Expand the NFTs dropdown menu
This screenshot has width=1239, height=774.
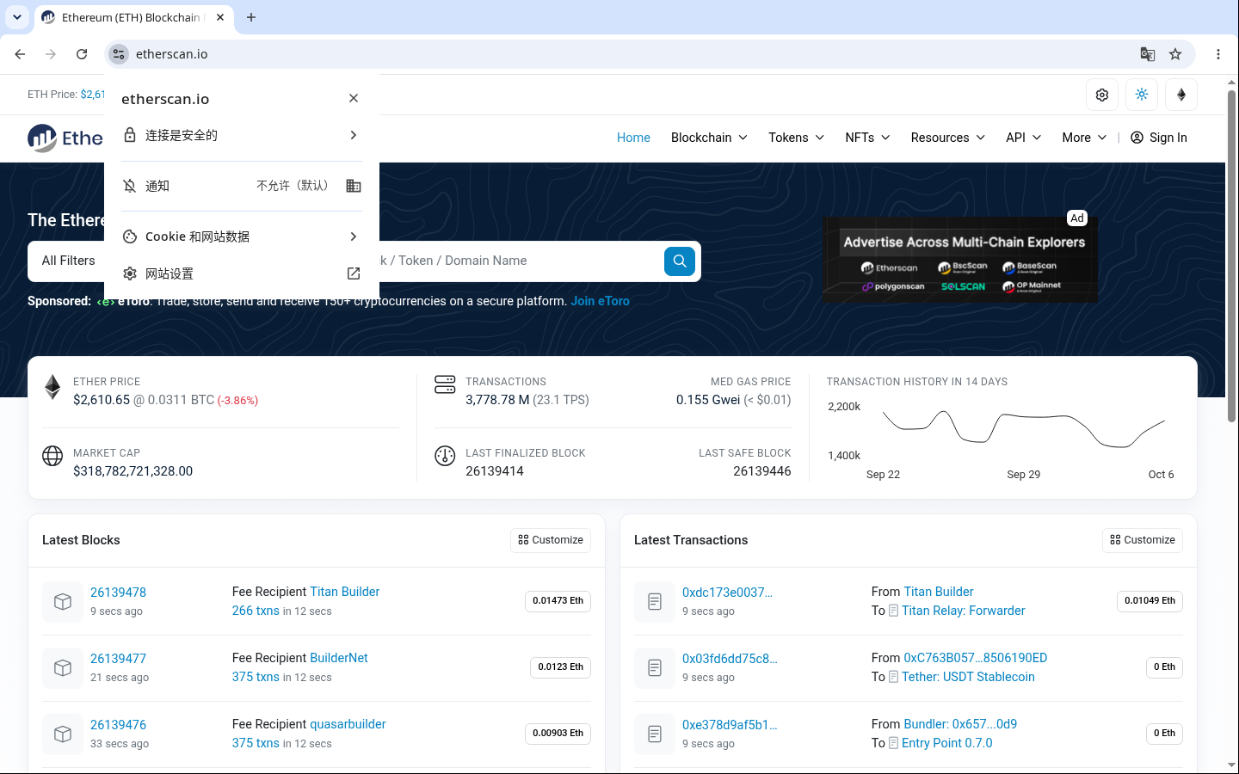(867, 138)
